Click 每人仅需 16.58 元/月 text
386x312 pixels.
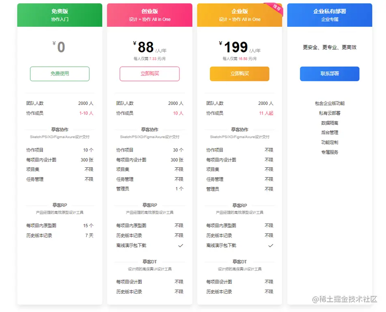click(x=239, y=58)
